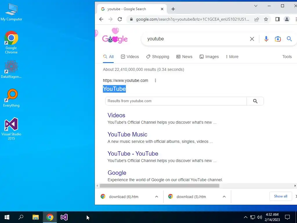Submit search with the magnifying glass icon
Viewport: 297px width, 223px height.
coord(289,39)
